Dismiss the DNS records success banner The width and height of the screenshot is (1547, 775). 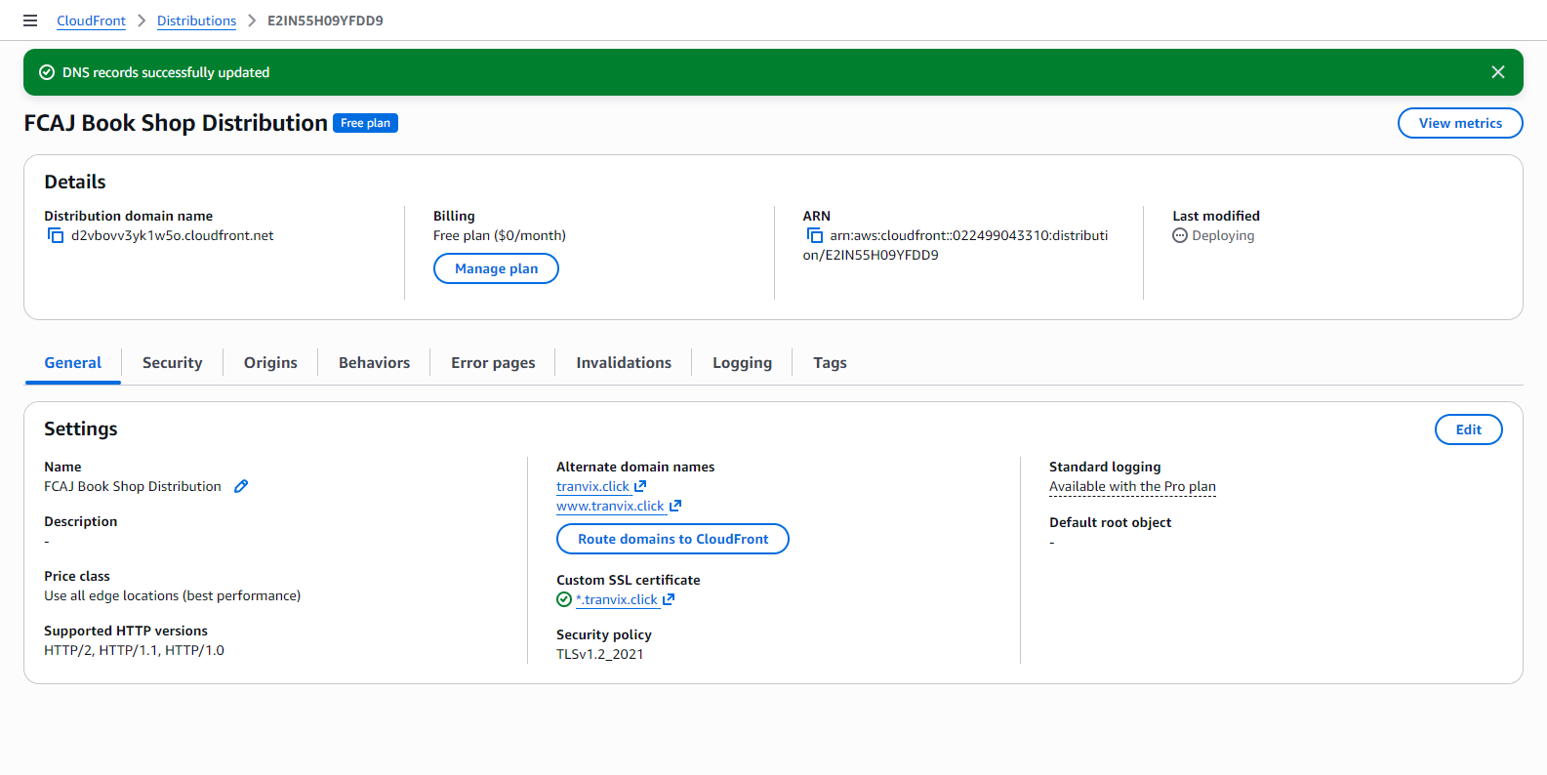tap(1498, 72)
